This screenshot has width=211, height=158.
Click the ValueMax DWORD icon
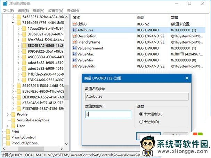74,54
